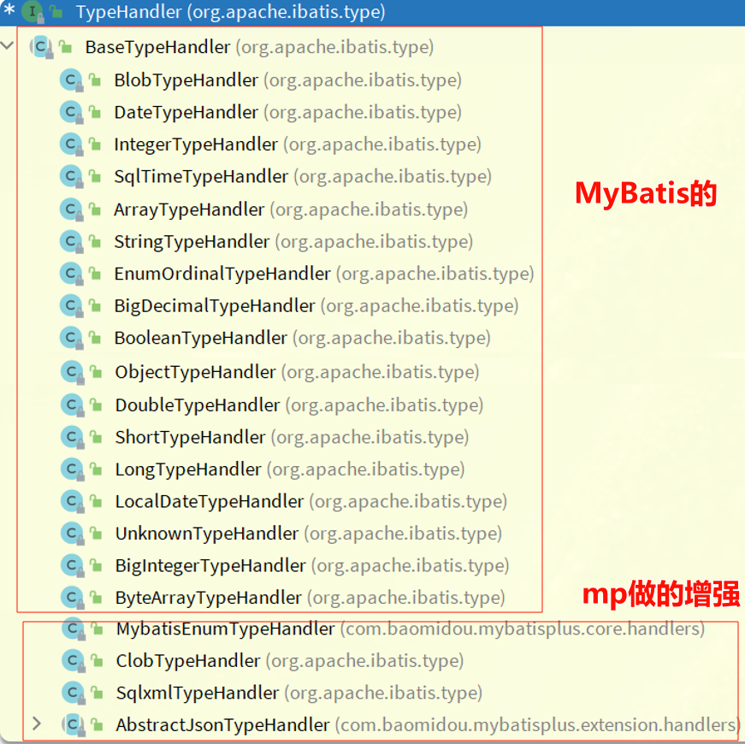This screenshot has height=744, width=745.
Task: Click the UnknownTypeHandler class icon
Action: point(72,534)
